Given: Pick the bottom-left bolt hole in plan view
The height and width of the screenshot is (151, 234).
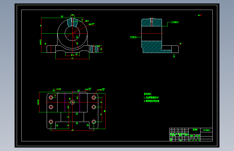Looking at the screenshot, I should pyautogui.click(x=51, y=122).
